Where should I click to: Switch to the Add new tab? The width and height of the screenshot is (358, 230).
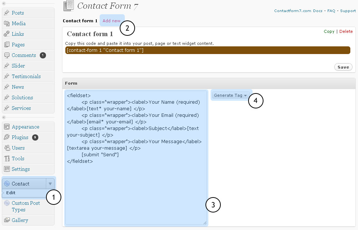(111, 21)
